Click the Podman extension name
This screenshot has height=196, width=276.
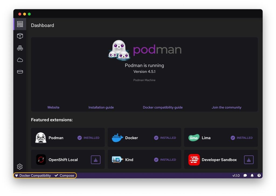click(56, 138)
